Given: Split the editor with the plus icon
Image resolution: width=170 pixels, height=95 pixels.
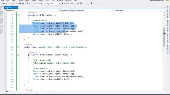Looking at the screenshot, I should pos(164,13).
